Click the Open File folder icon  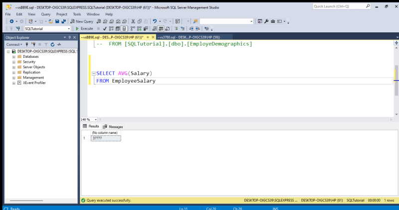[51, 21]
